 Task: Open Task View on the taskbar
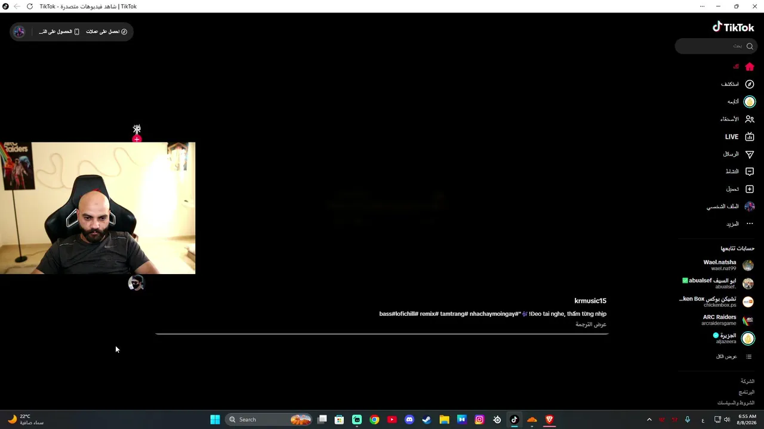tap(322, 419)
